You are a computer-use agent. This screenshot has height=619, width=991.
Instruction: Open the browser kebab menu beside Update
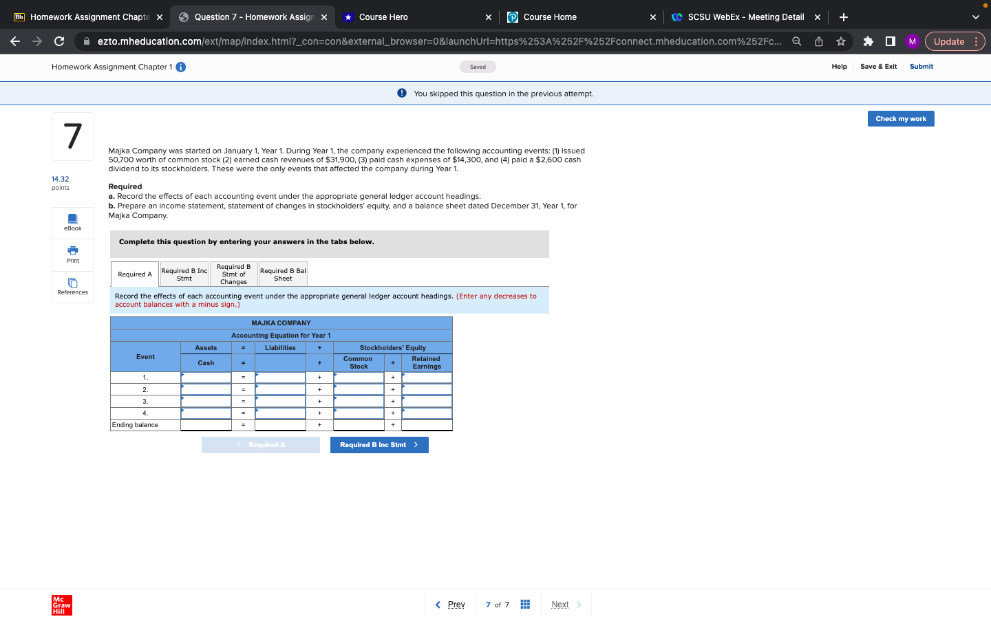(977, 41)
